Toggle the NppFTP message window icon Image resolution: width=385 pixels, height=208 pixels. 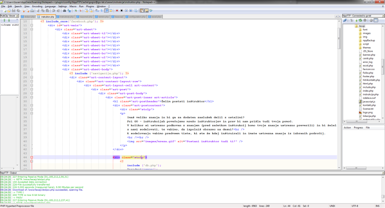(x=376, y=20)
